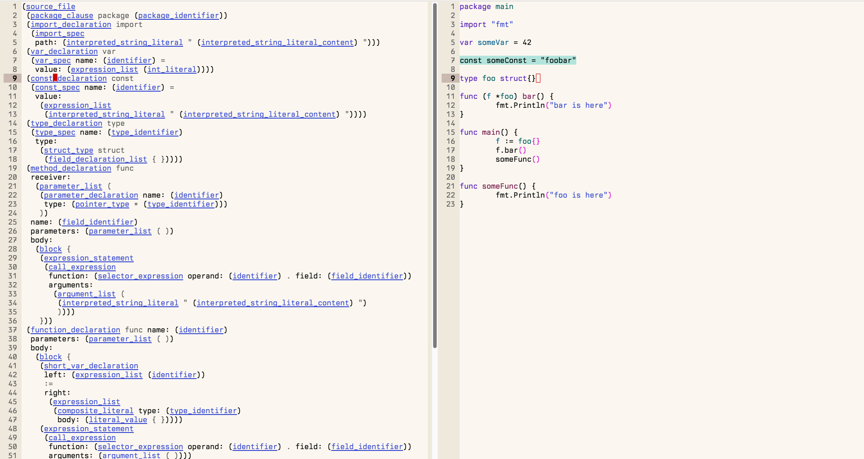Click the type_spec link on line 15
The height and width of the screenshot is (459, 864).
(55, 132)
